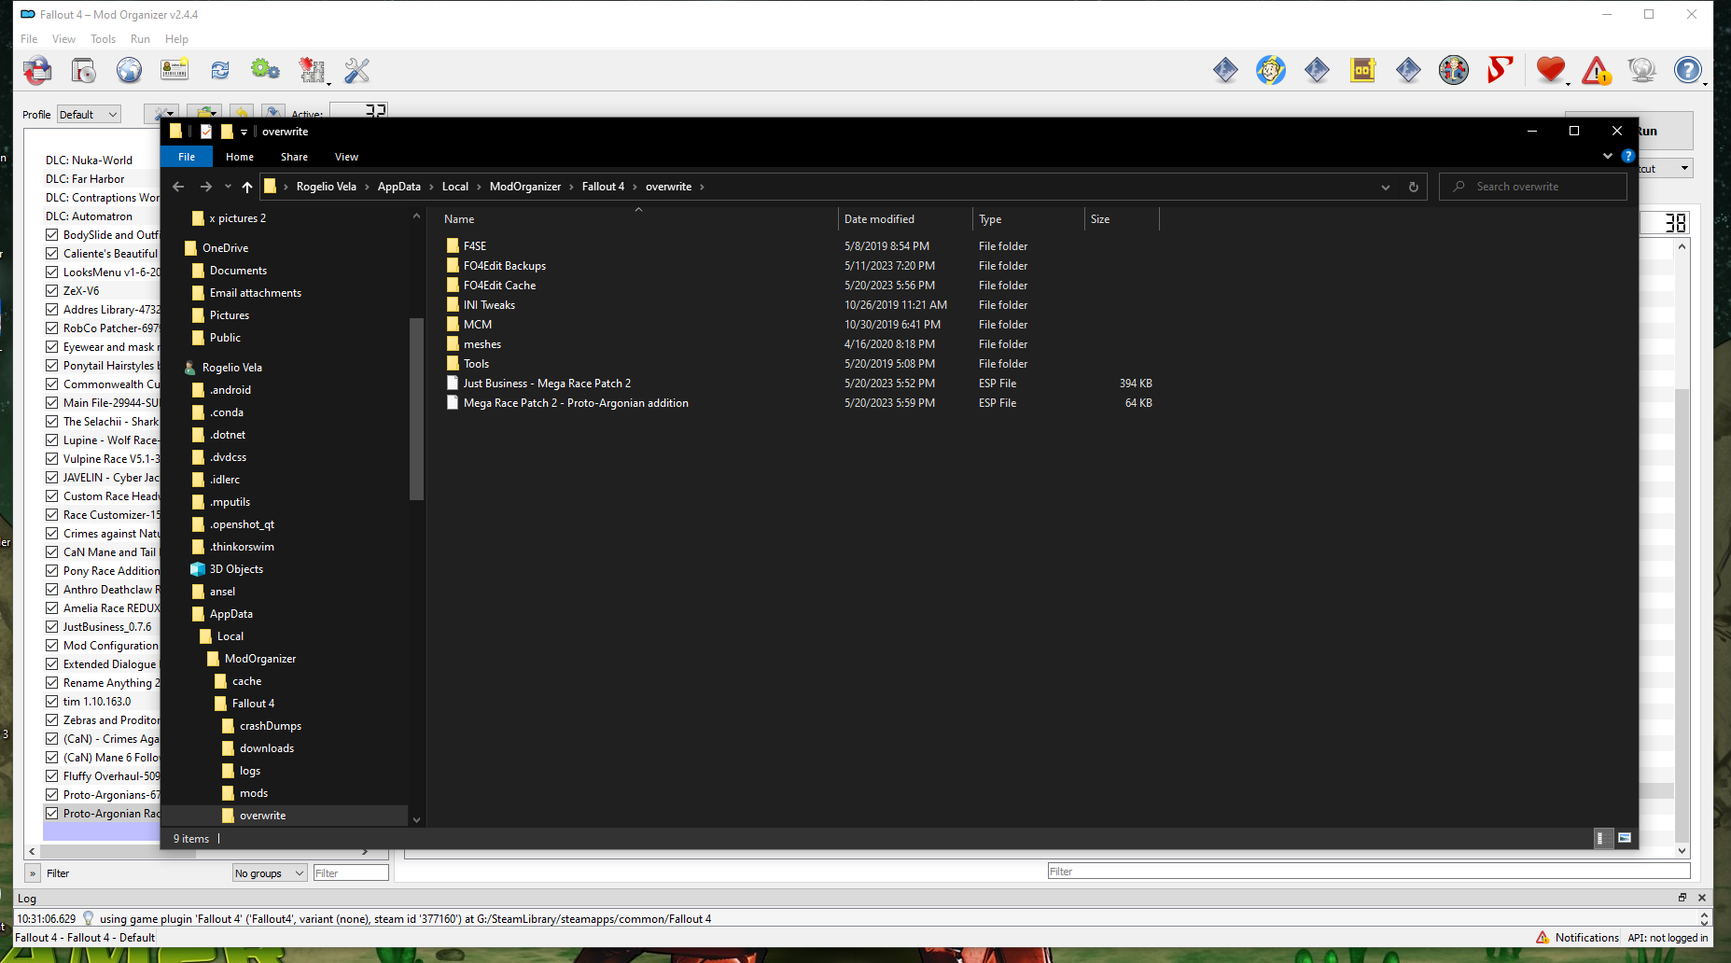Launch the red S shortcut icon
Screen dimensions: 1731x963
click(1500, 70)
